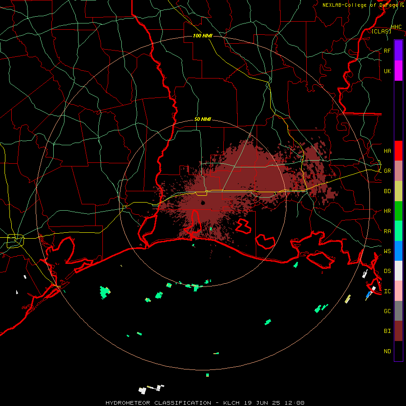The width and height of the screenshot is (406, 406).
Task: Click the KLCH radar site marker dot
Action: pyautogui.click(x=203, y=203)
